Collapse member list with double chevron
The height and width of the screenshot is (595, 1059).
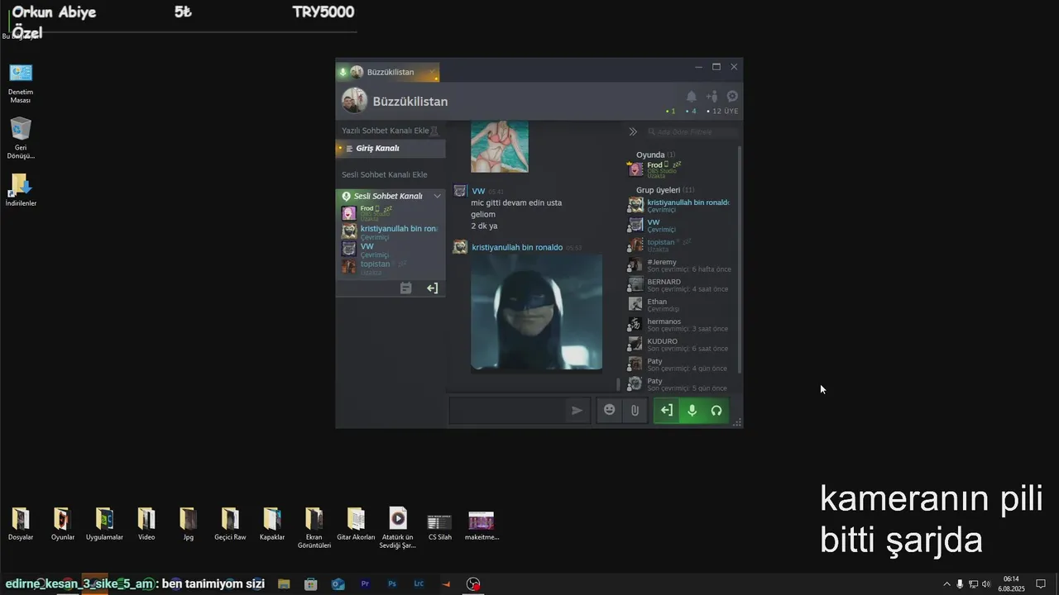633,131
